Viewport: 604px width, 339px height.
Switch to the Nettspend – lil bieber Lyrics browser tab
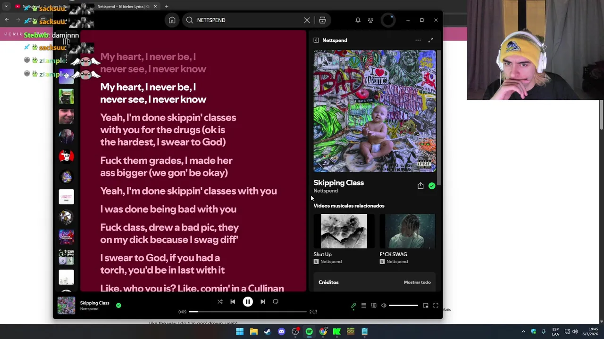coord(123,7)
